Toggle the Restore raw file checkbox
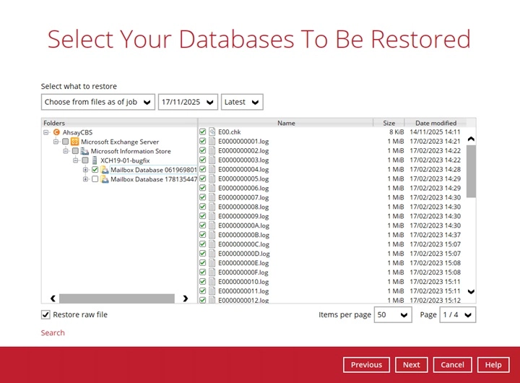Image resolution: width=520 pixels, height=383 pixels. [x=46, y=315]
